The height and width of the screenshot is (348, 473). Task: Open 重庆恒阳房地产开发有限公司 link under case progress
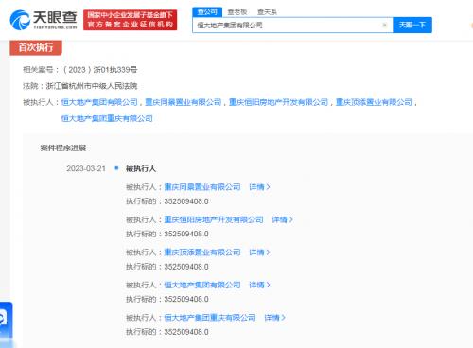214,219
